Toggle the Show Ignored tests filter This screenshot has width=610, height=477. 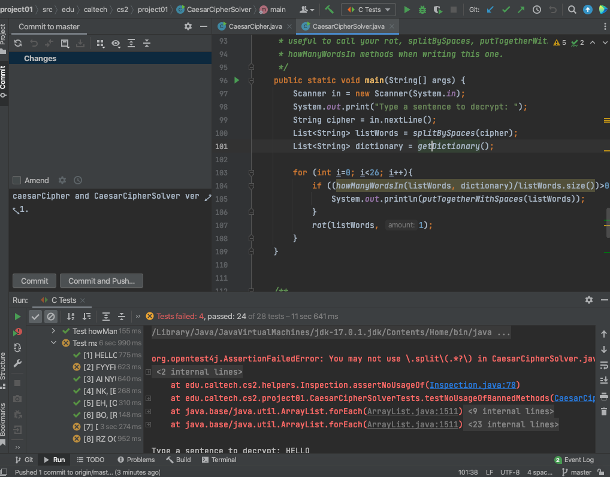point(52,317)
